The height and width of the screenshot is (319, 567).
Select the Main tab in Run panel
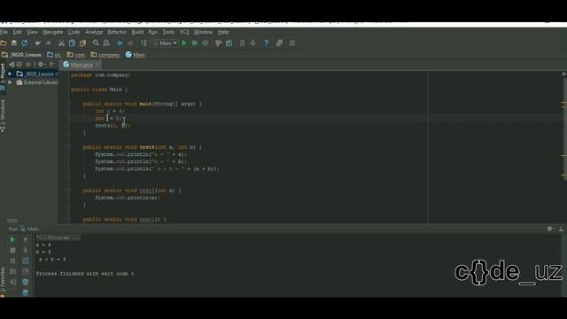(x=29, y=229)
